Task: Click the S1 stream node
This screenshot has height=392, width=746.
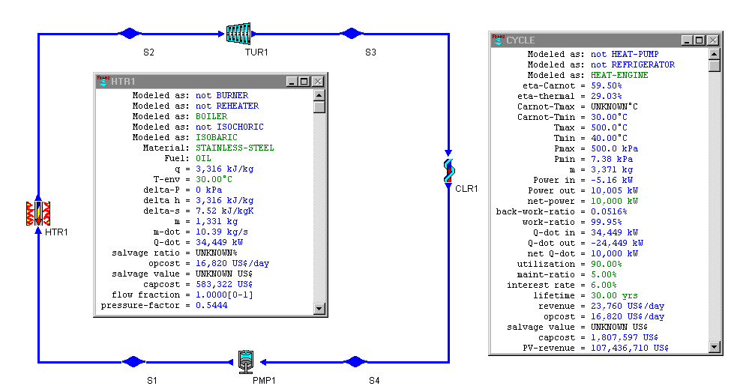Action: tap(133, 362)
